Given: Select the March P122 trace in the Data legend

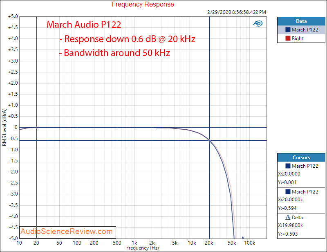Looking at the screenshot, I should (301, 29).
